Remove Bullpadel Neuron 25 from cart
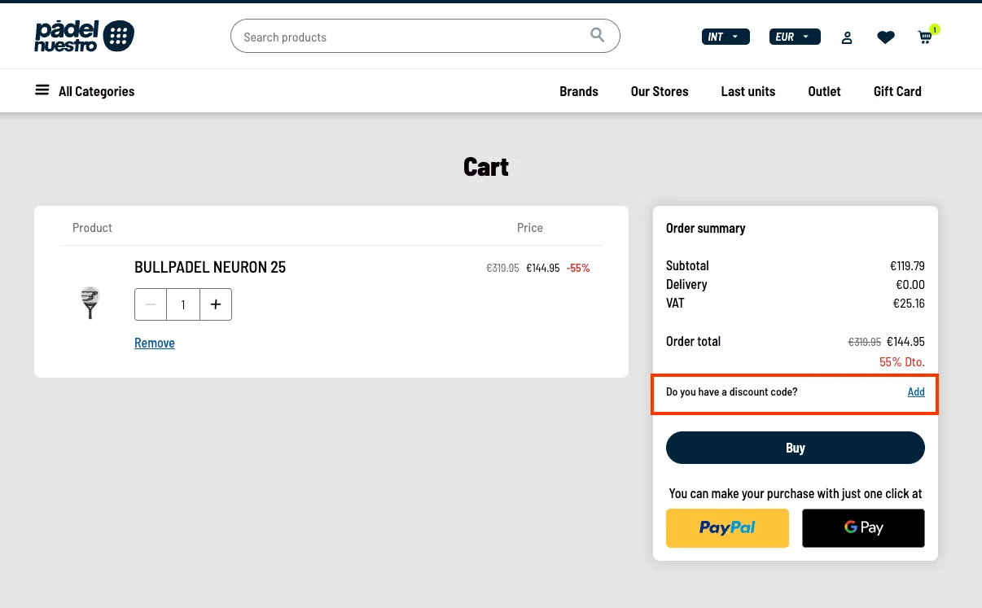 click(x=155, y=343)
